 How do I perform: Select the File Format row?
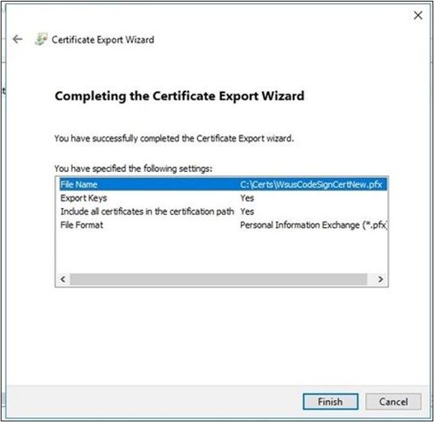coord(223,225)
